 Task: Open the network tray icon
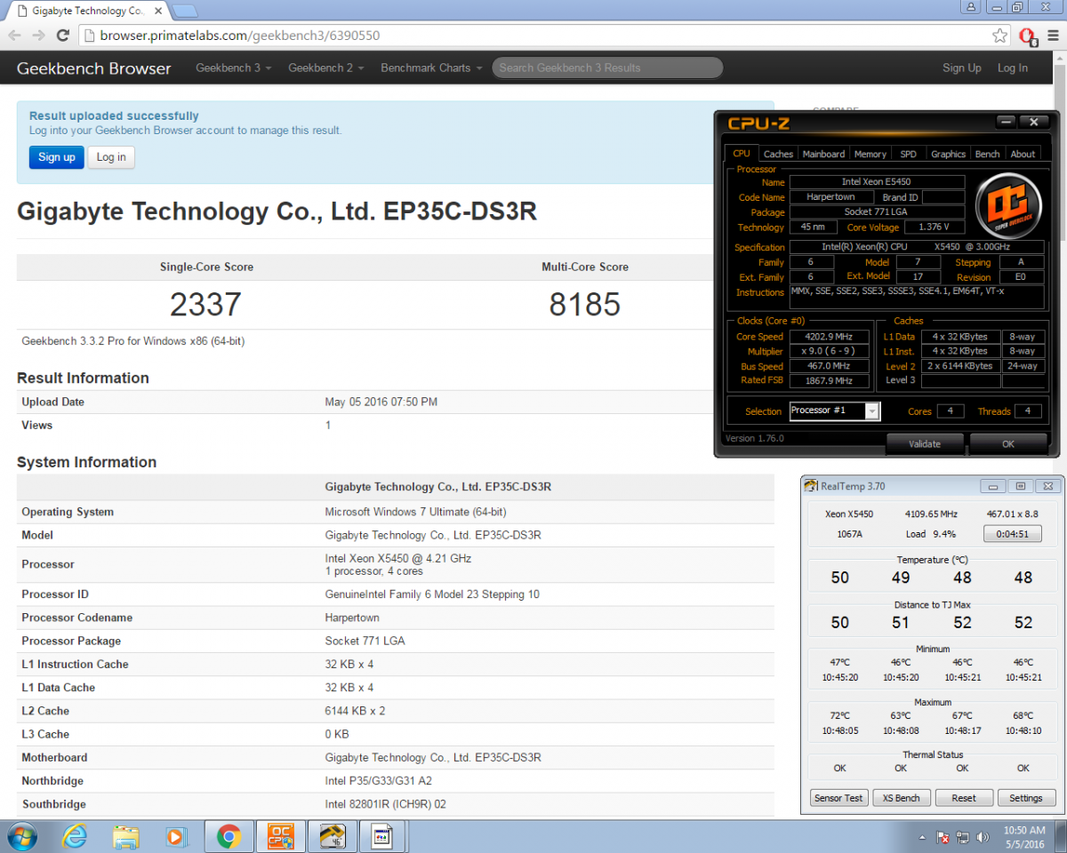tap(963, 838)
